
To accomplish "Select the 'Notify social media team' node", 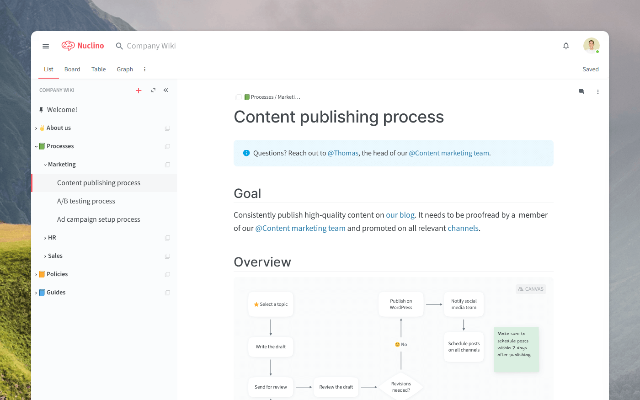I will [464, 304].
